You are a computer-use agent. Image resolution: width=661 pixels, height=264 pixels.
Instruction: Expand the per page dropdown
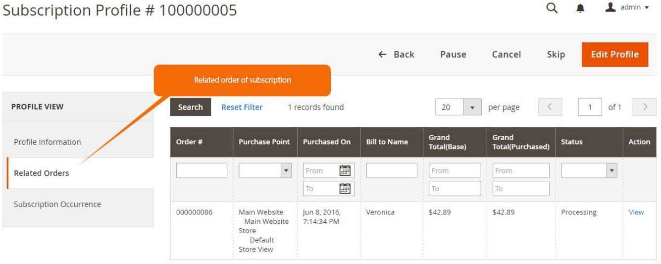(472, 107)
